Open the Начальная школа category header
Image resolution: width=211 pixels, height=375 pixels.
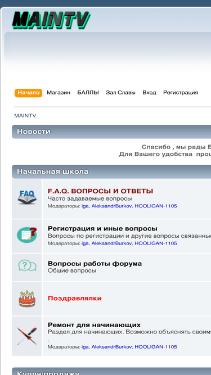coord(53,171)
